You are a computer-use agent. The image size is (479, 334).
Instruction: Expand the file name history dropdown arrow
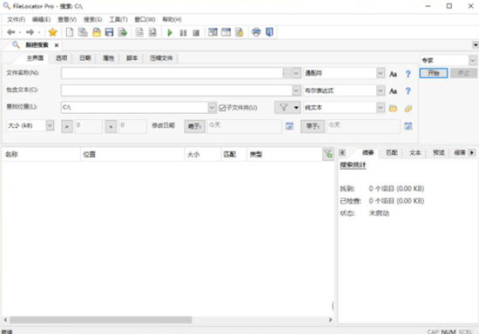point(296,73)
